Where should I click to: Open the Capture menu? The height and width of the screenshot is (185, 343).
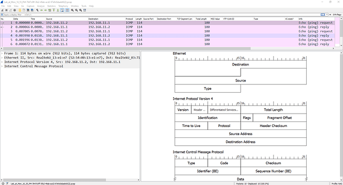pyautogui.click(x=30, y=6)
